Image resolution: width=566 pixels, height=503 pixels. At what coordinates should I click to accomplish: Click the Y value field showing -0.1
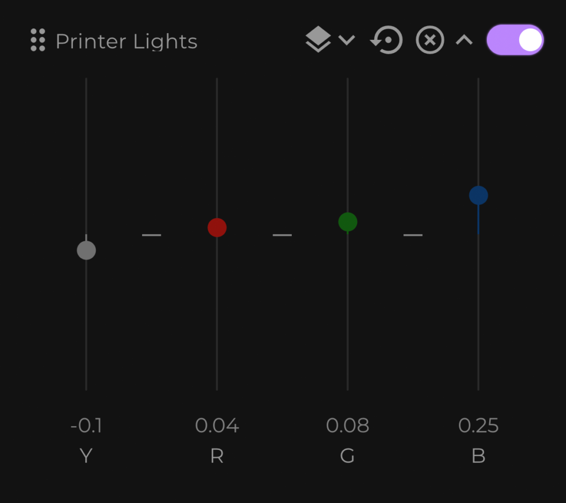(86, 426)
